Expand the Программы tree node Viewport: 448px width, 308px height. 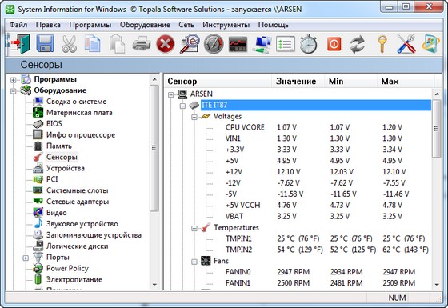[13, 80]
